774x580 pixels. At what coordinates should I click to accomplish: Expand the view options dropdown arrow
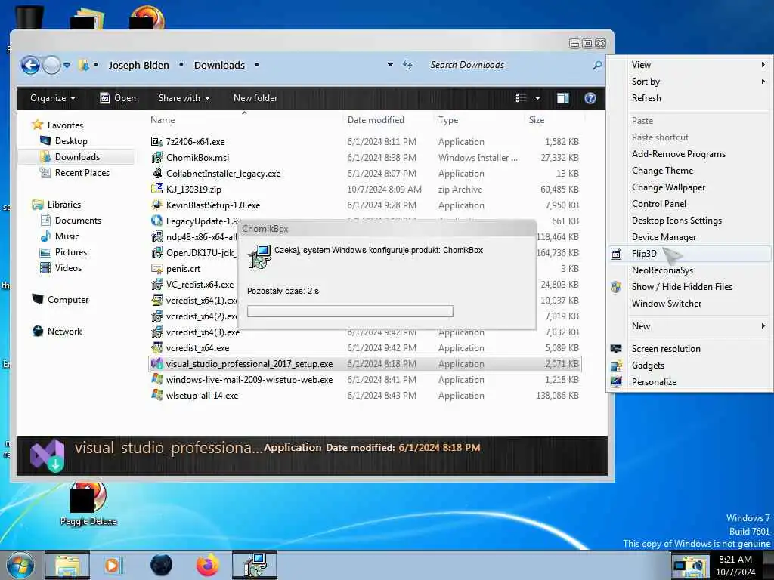[537, 98]
